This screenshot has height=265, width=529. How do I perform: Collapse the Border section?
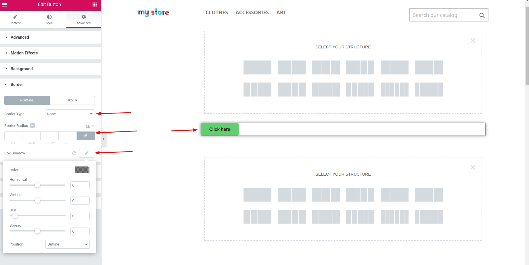[x=51, y=85]
